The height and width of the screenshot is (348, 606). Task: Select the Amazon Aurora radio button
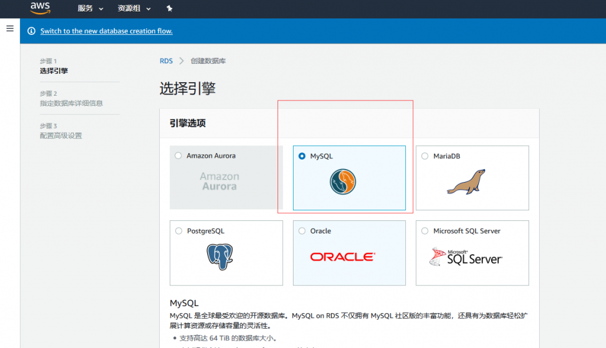tap(178, 155)
